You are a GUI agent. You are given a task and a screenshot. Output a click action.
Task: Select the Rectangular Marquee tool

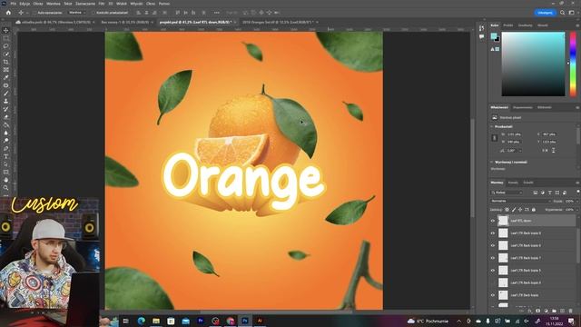5,38
